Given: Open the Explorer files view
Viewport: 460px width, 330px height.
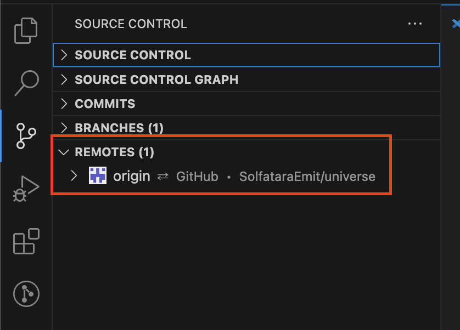Looking at the screenshot, I should (x=26, y=31).
